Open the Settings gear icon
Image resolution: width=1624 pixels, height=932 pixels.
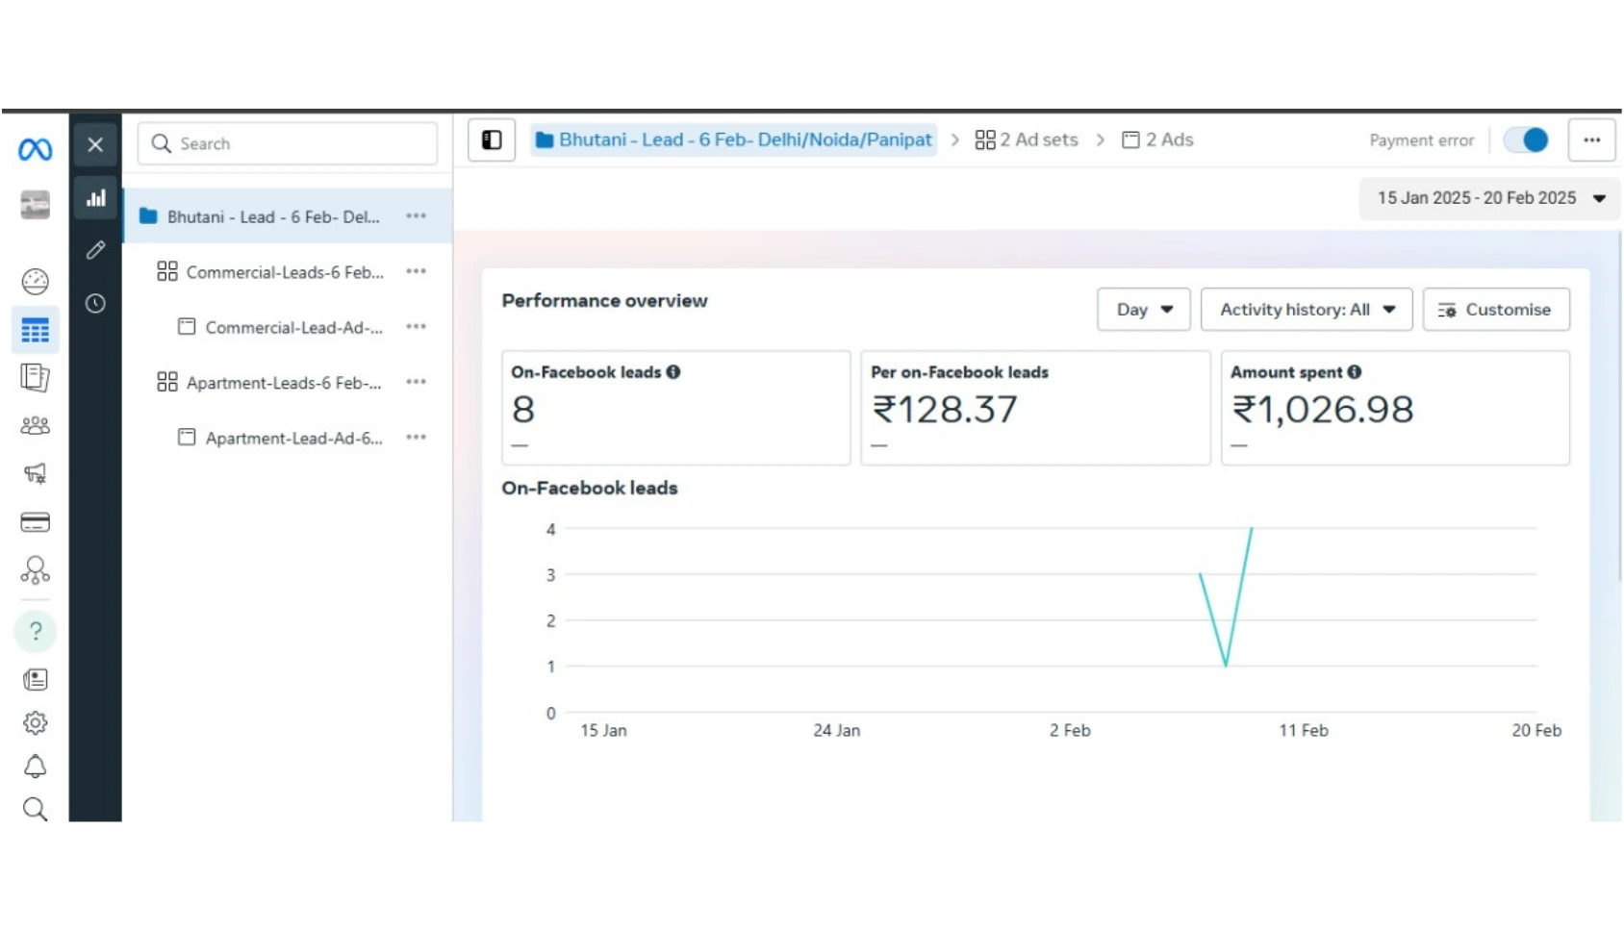point(35,722)
